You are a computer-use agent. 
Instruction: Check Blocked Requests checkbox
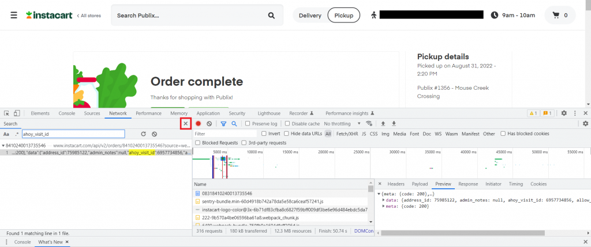[197, 143]
